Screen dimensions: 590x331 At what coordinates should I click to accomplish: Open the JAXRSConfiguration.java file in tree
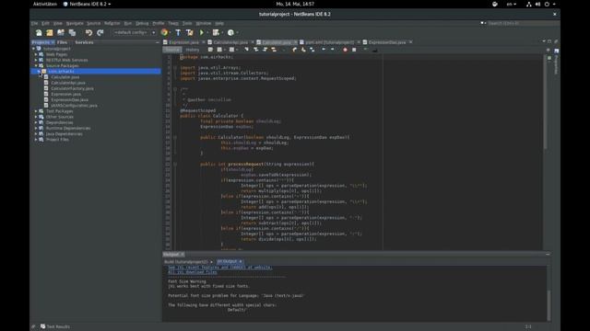pyautogui.click(x=74, y=106)
